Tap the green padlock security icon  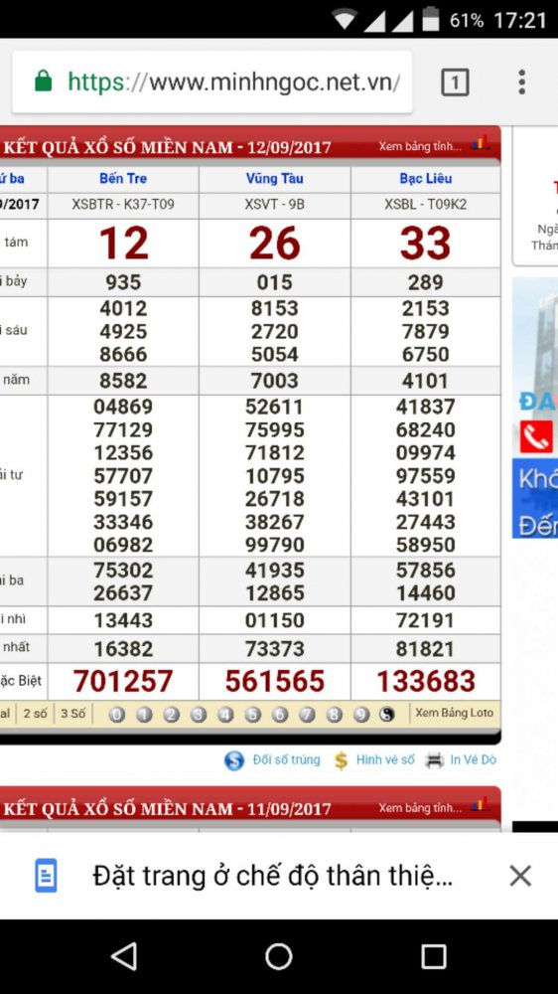43,82
